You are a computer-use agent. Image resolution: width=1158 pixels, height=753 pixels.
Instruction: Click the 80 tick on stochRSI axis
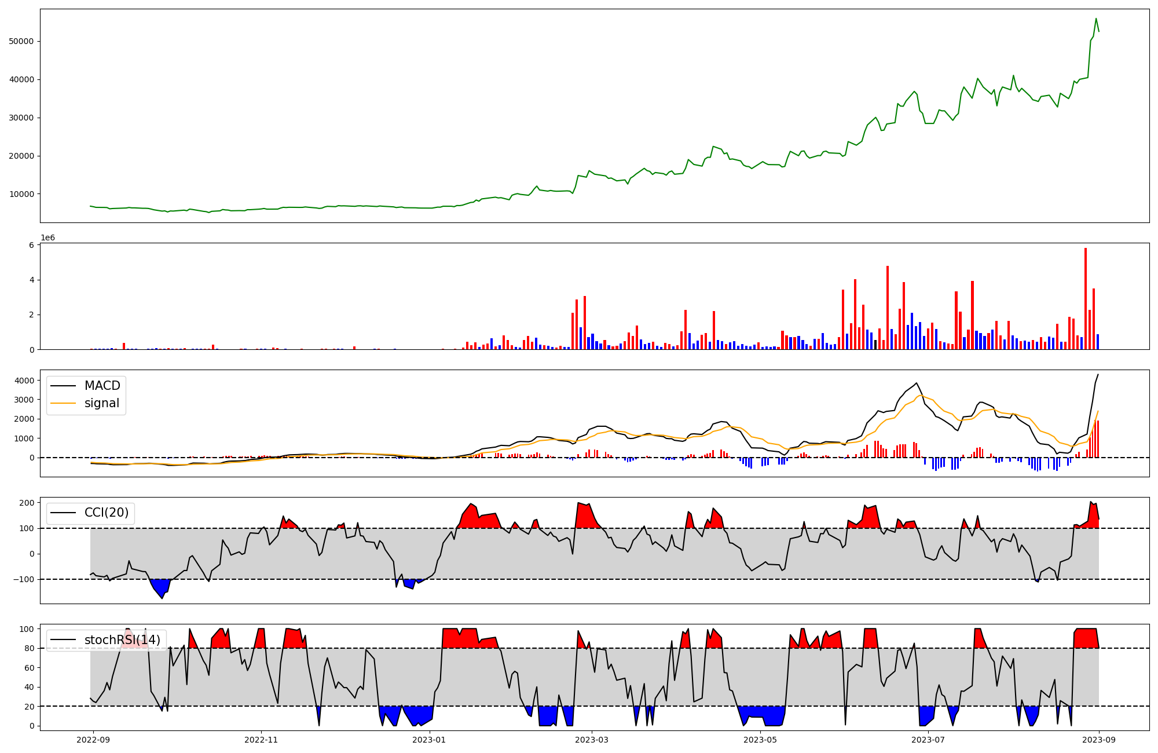30,648
